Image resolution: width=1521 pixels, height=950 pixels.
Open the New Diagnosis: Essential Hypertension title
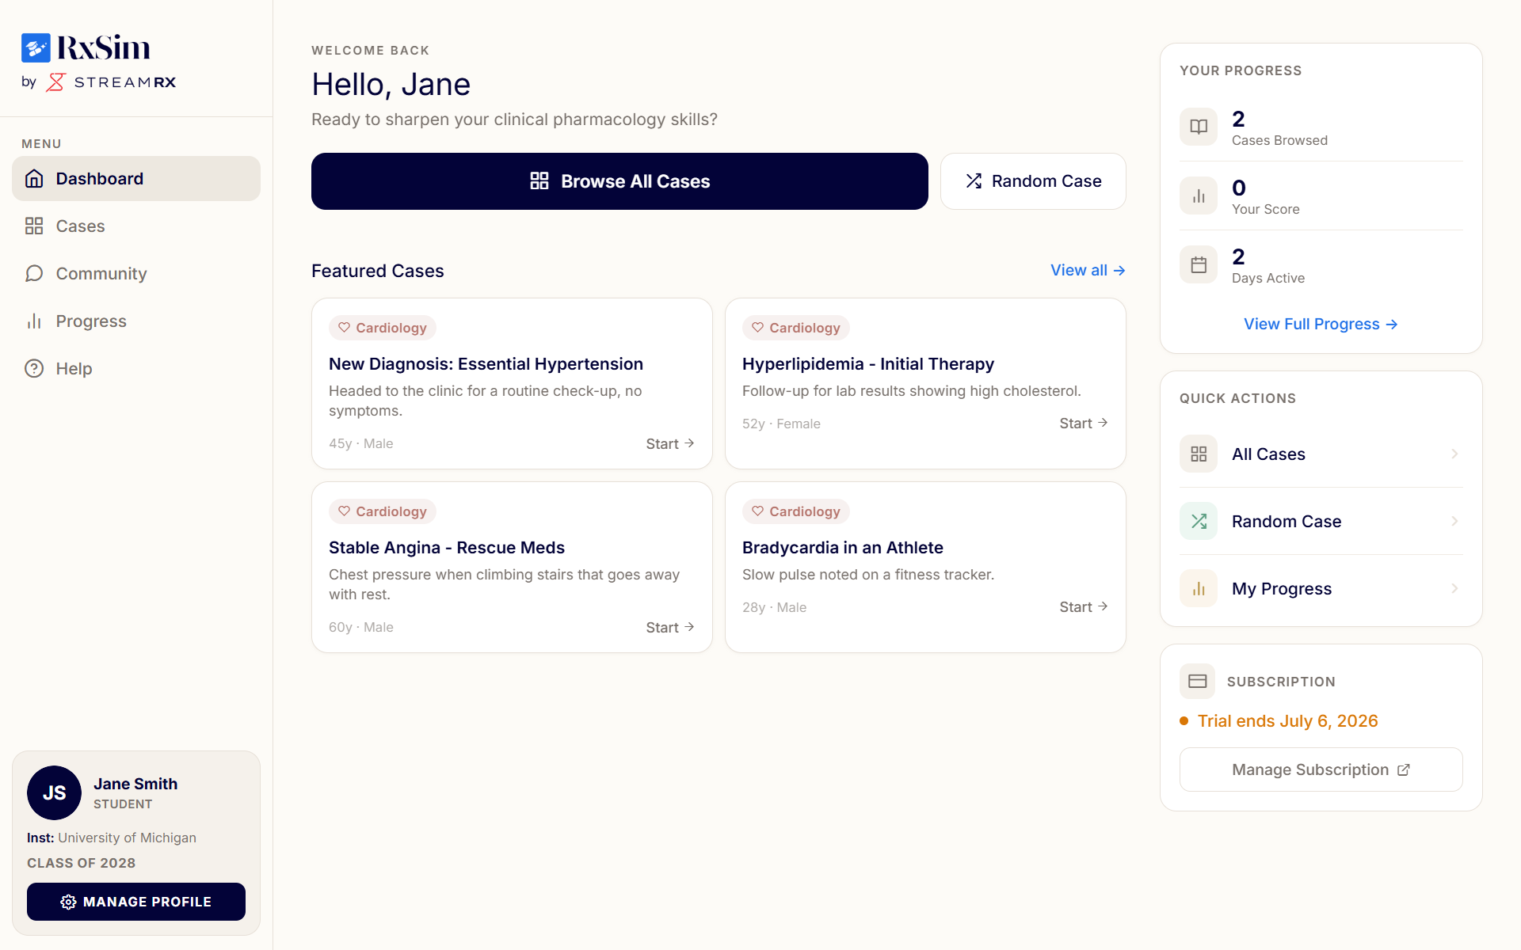pyautogui.click(x=486, y=364)
